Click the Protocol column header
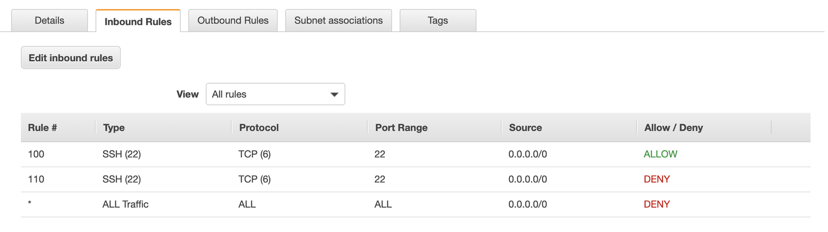828x232 pixels. pos(259,128)
